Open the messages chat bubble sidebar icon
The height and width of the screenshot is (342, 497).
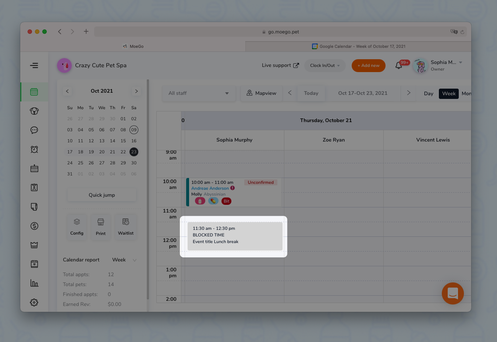34,130
